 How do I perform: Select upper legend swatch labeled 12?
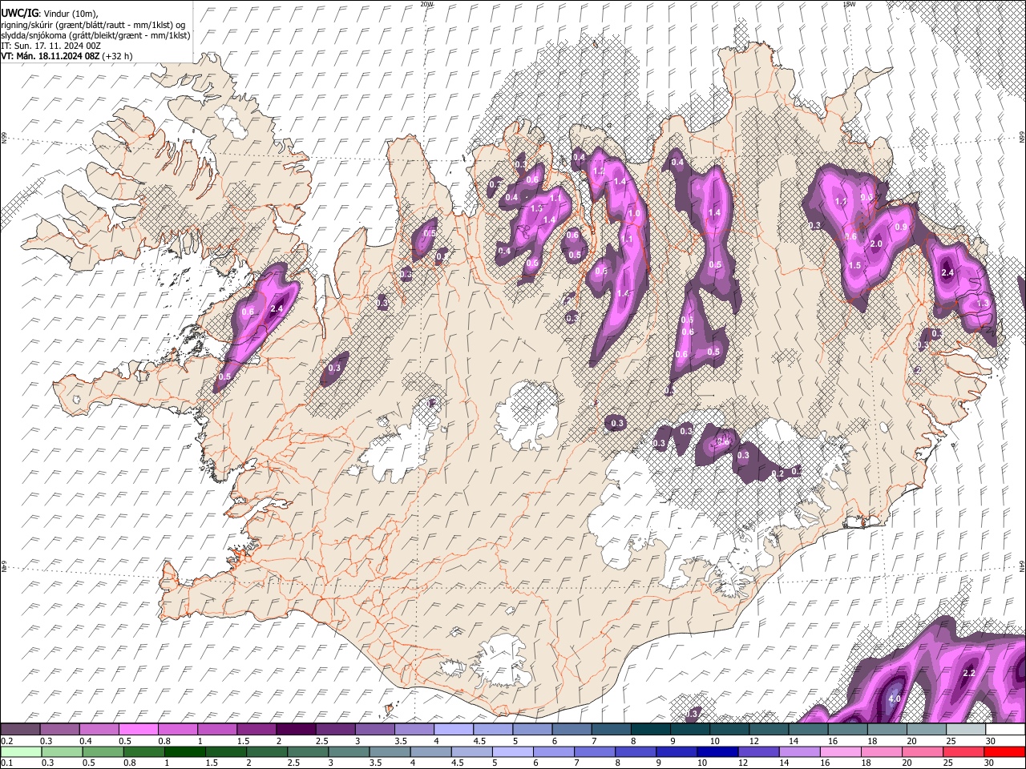tap(768, 729)
